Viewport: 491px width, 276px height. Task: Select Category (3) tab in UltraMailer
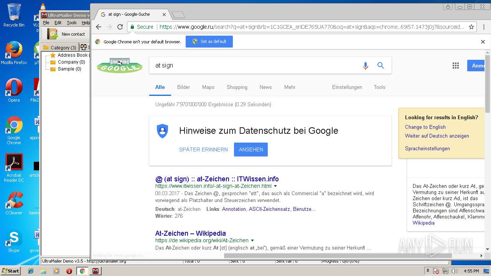coord(59,48)
